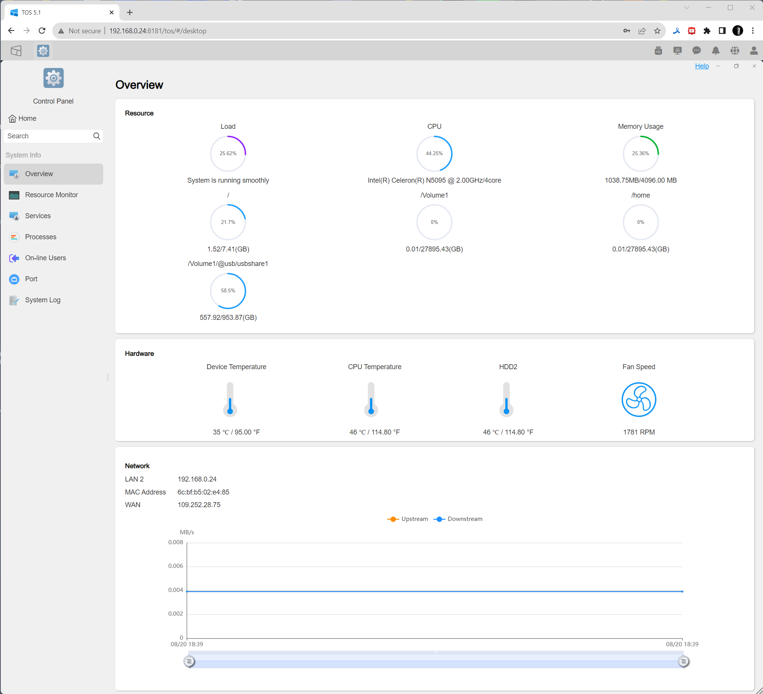
Task: Click the Search input field
Action: point(48,136)
